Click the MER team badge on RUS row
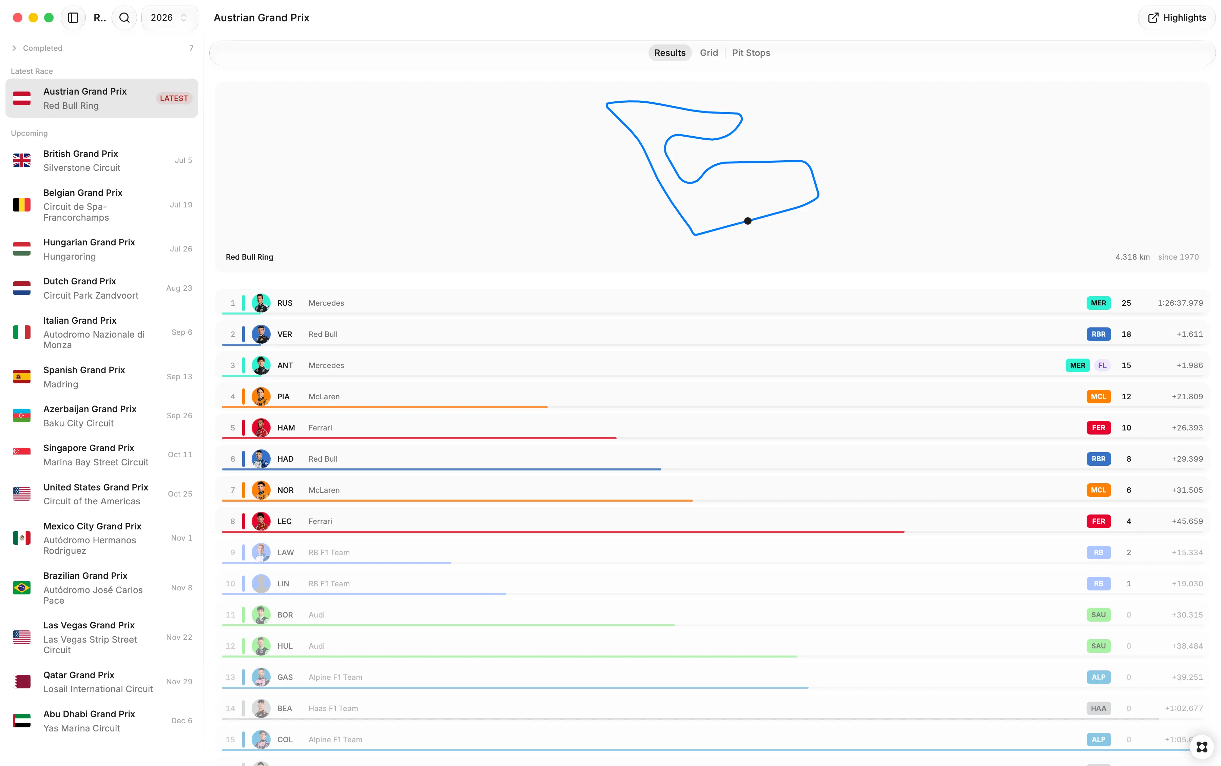 [1098, 303]
